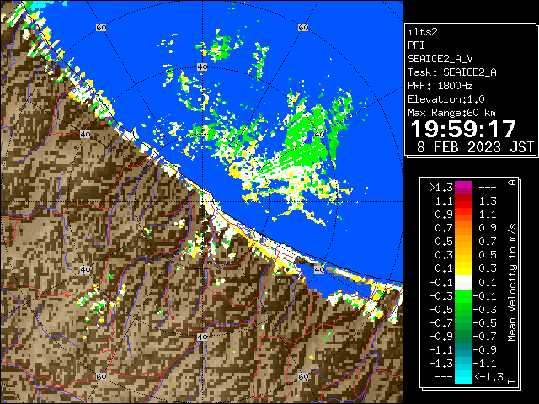Click the '40' range label over the sea, due north

pos(202,67)
